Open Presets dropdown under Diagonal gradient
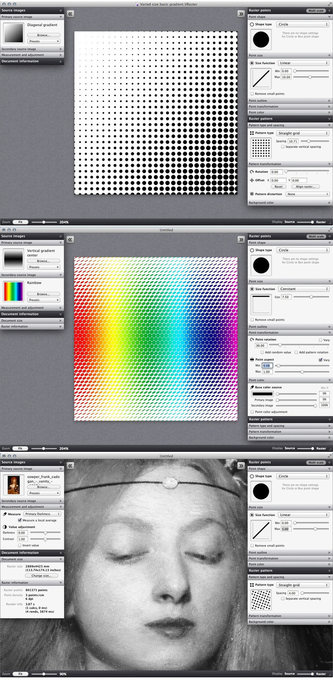The width and height of the screenshot is (333, 682). [44, 41]
